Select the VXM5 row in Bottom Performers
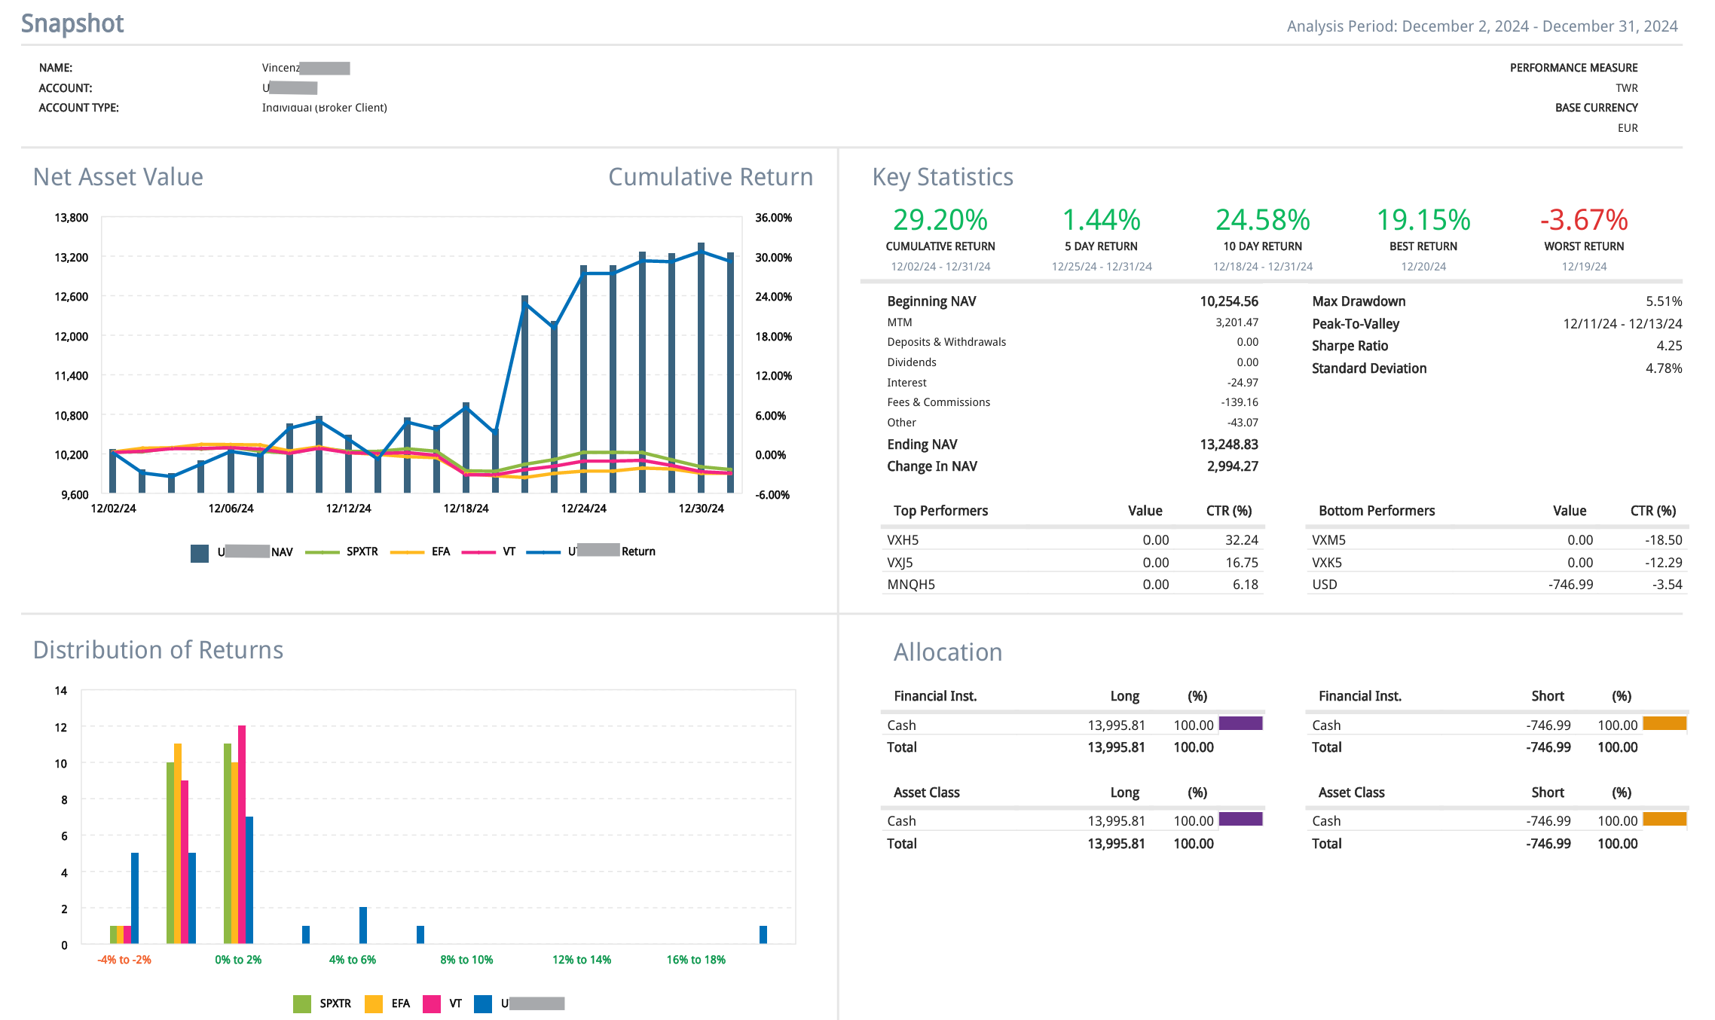Screen dimensions: 1715x1020 (1328, 540)
